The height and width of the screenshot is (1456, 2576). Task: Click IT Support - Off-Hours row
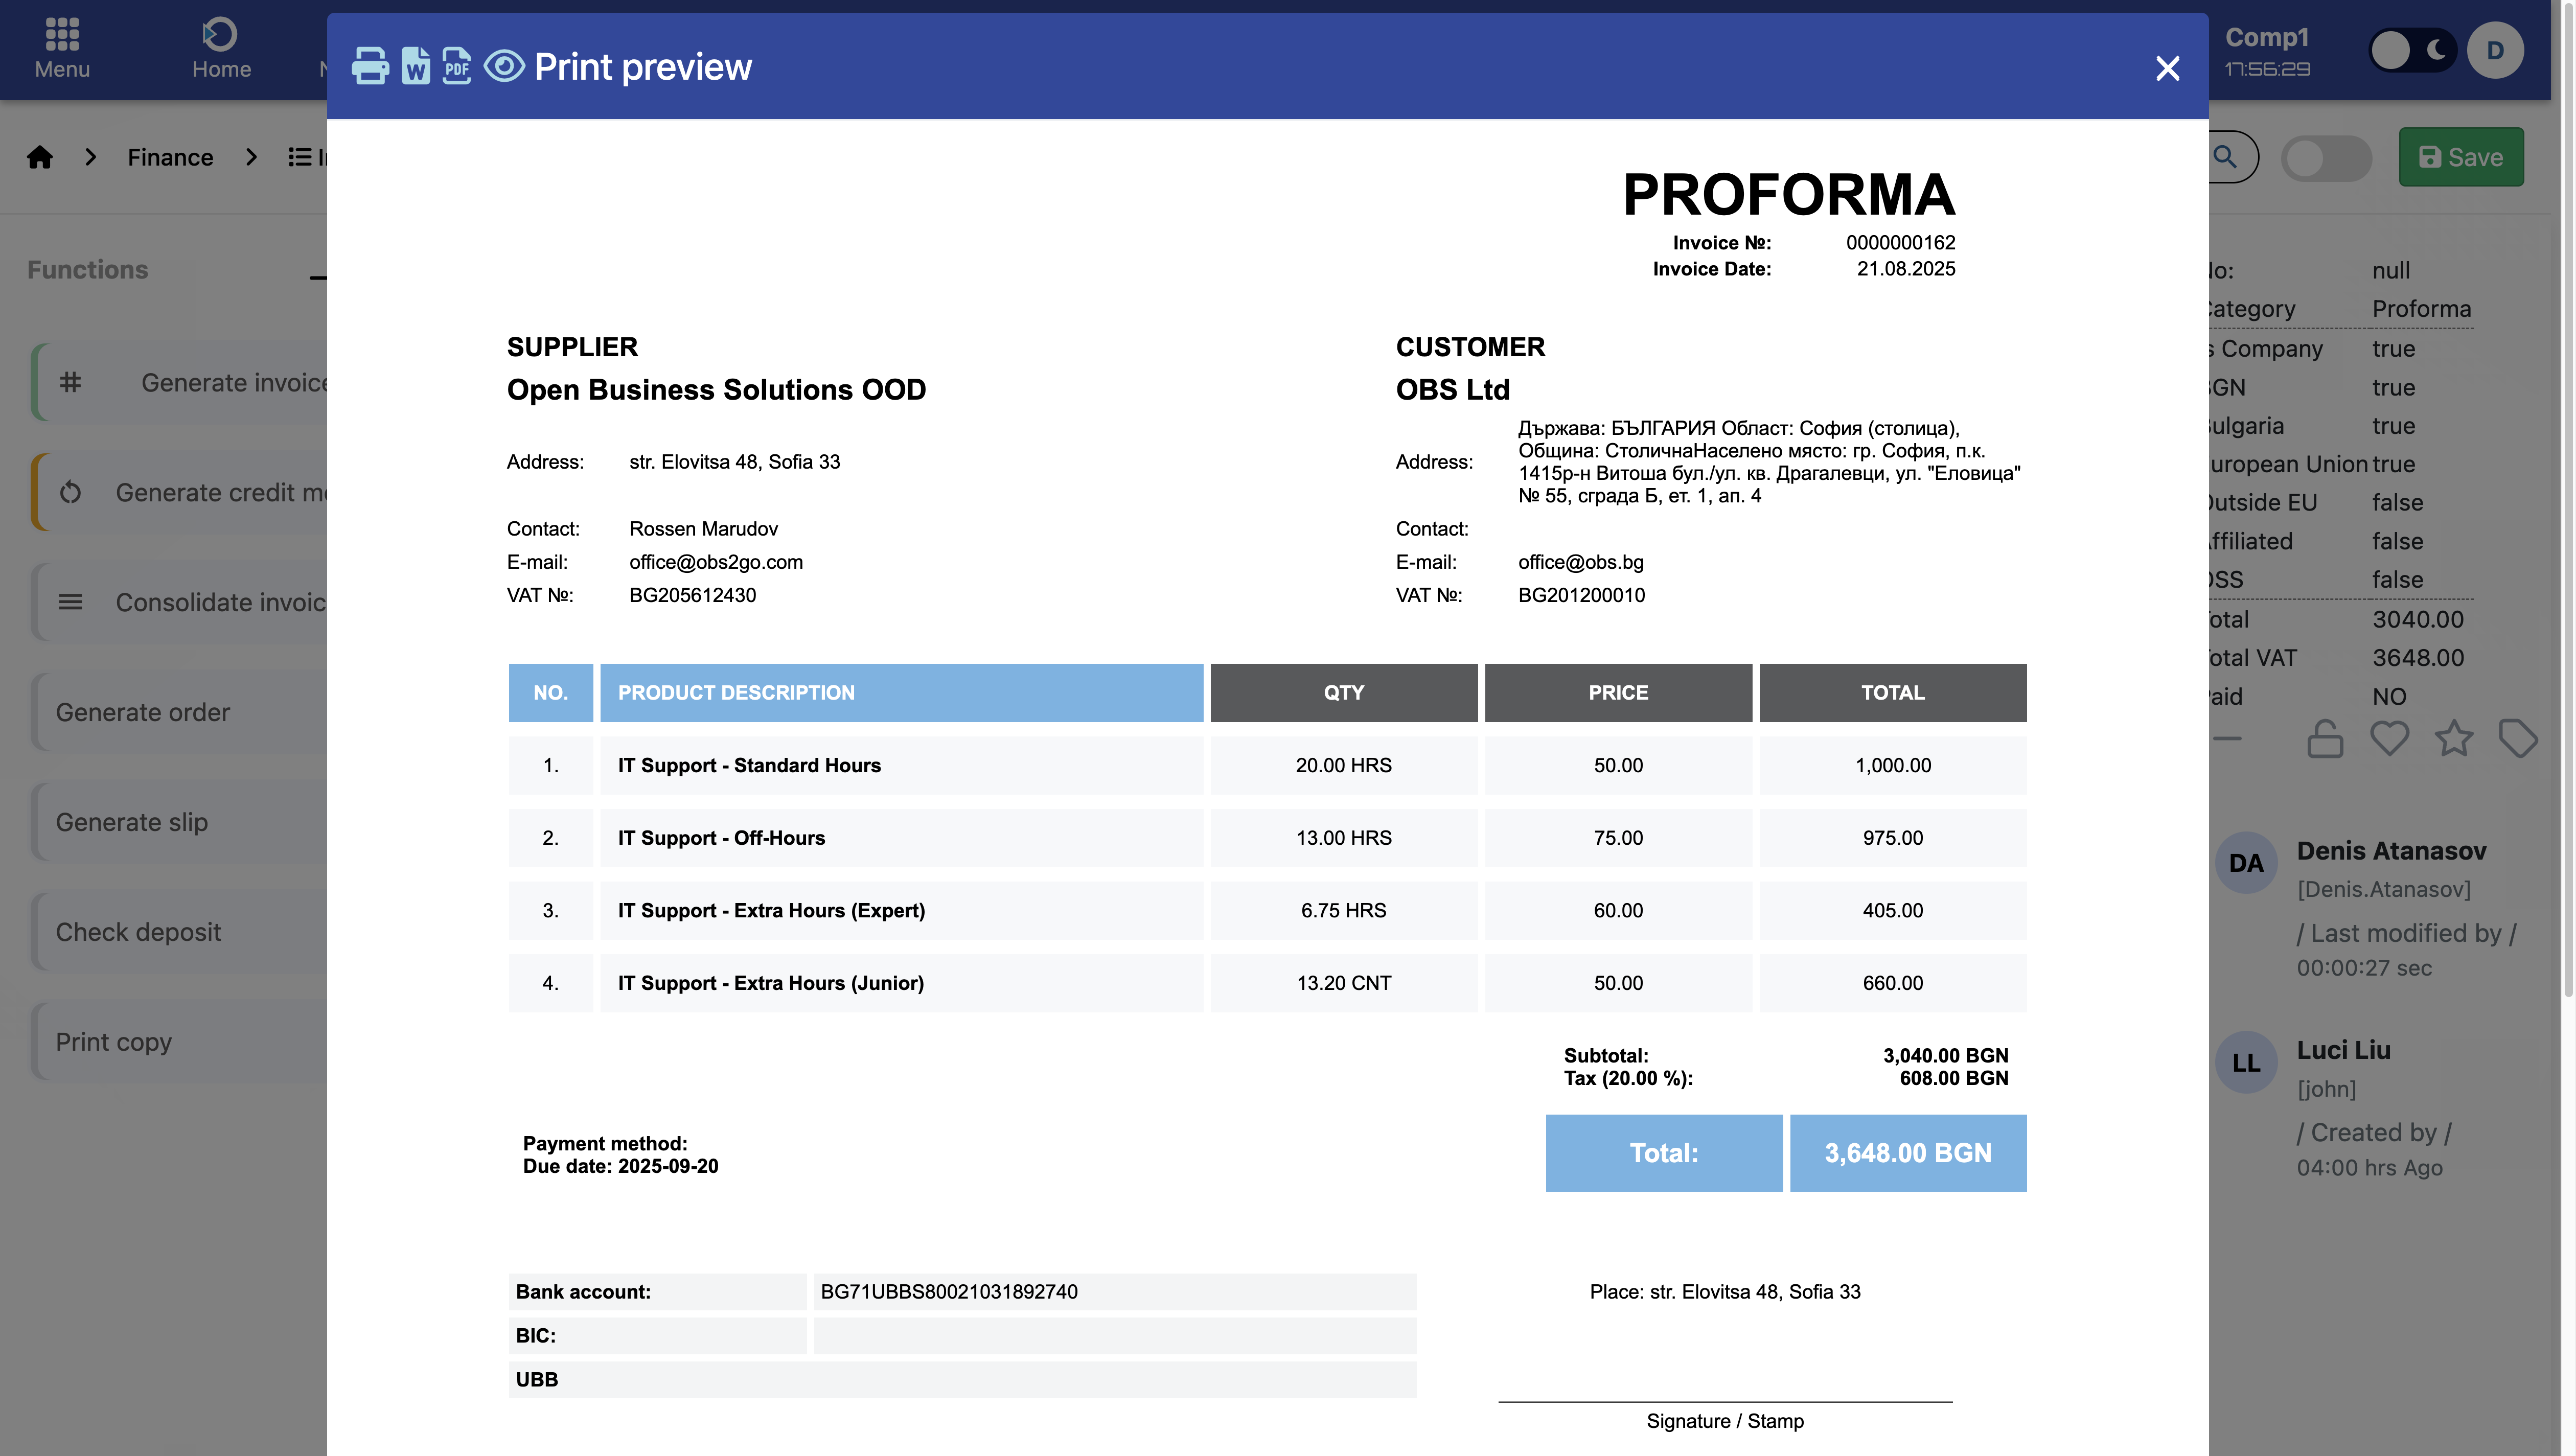[1267, 838]
